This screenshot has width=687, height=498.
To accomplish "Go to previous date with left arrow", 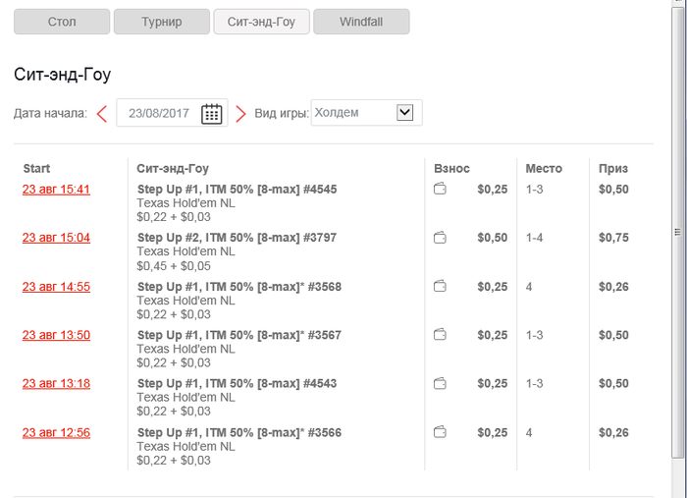I will [x=102, y=114].
